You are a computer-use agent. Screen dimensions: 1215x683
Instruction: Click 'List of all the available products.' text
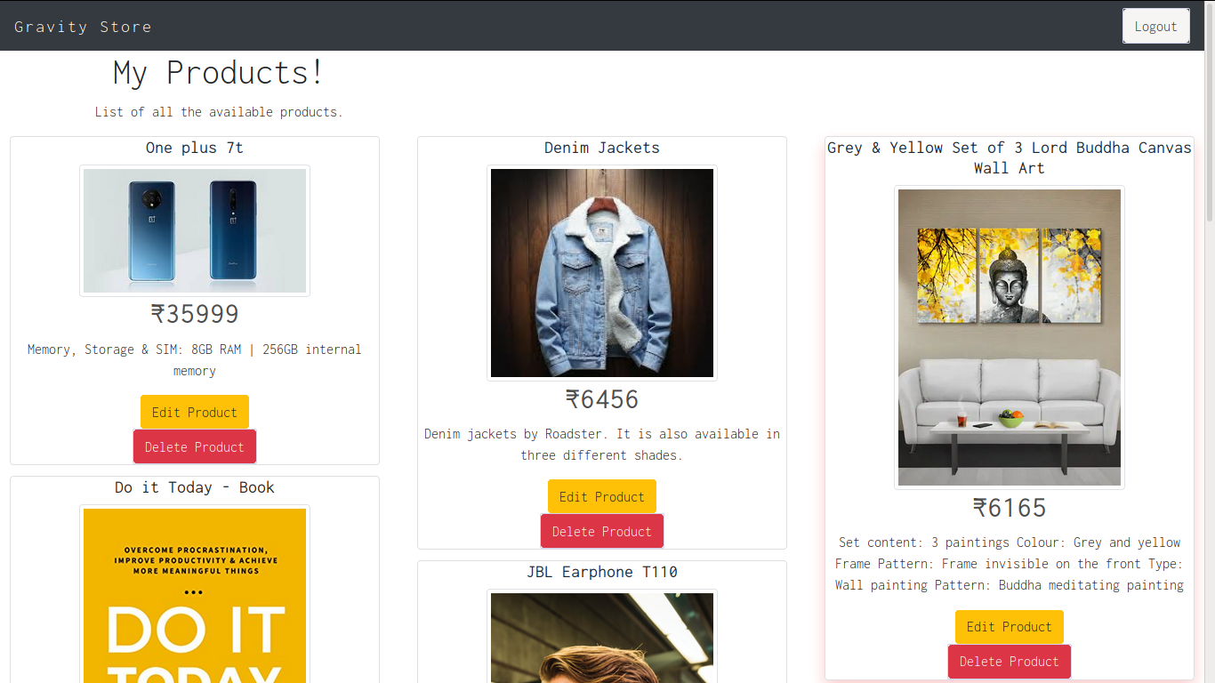coord(219,112)
